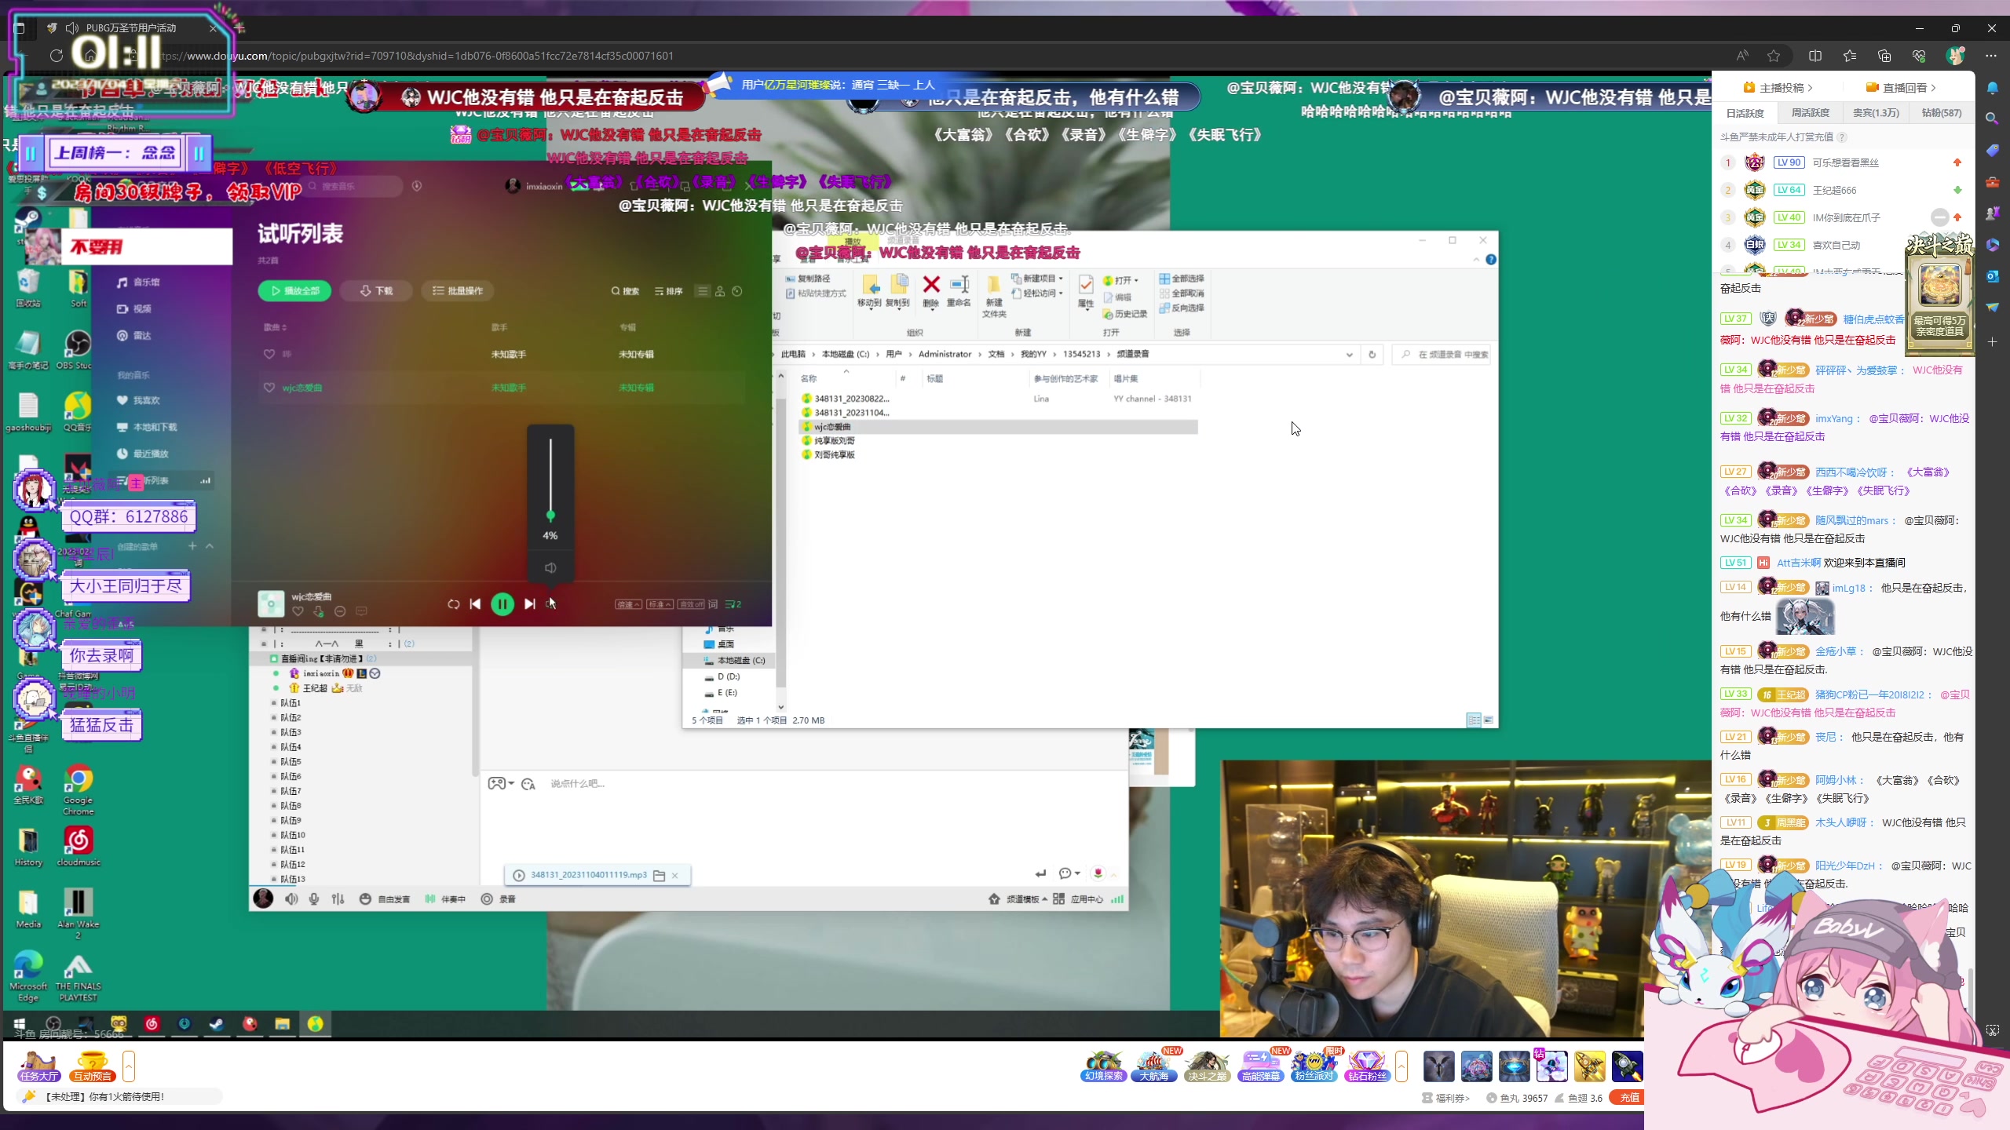Expand the 倍速 playback speed dropdown
Image resolution: width=2010 pixels, height=1130 pixels.
coord(628,604)
